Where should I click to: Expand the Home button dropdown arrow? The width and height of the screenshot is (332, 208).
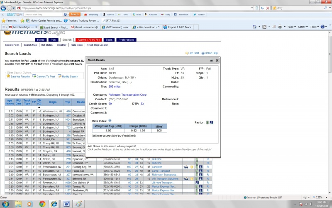(x=259, y=27)
